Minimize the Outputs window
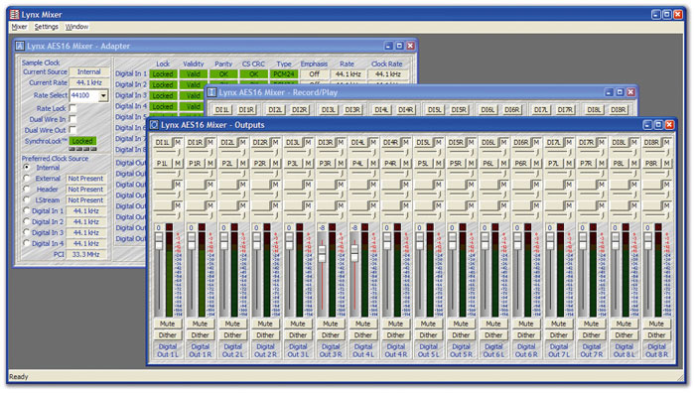 (x=647, y=125)
